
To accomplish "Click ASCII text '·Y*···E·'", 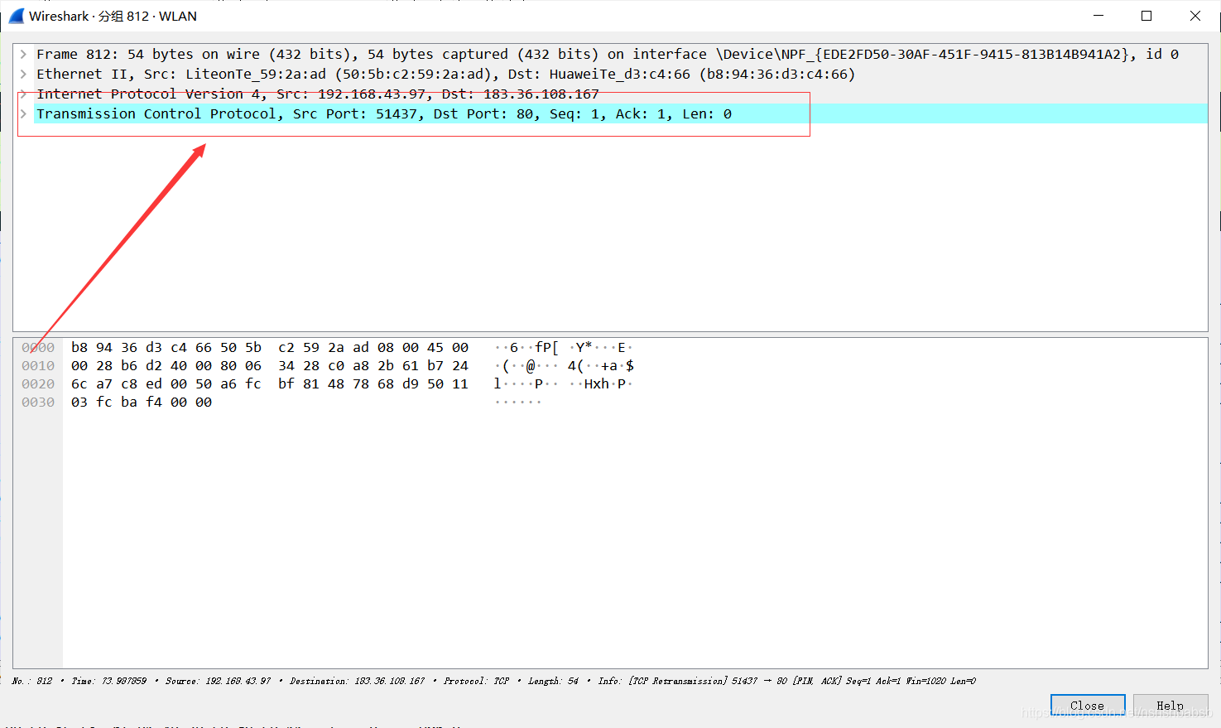I will coord(601,348).
